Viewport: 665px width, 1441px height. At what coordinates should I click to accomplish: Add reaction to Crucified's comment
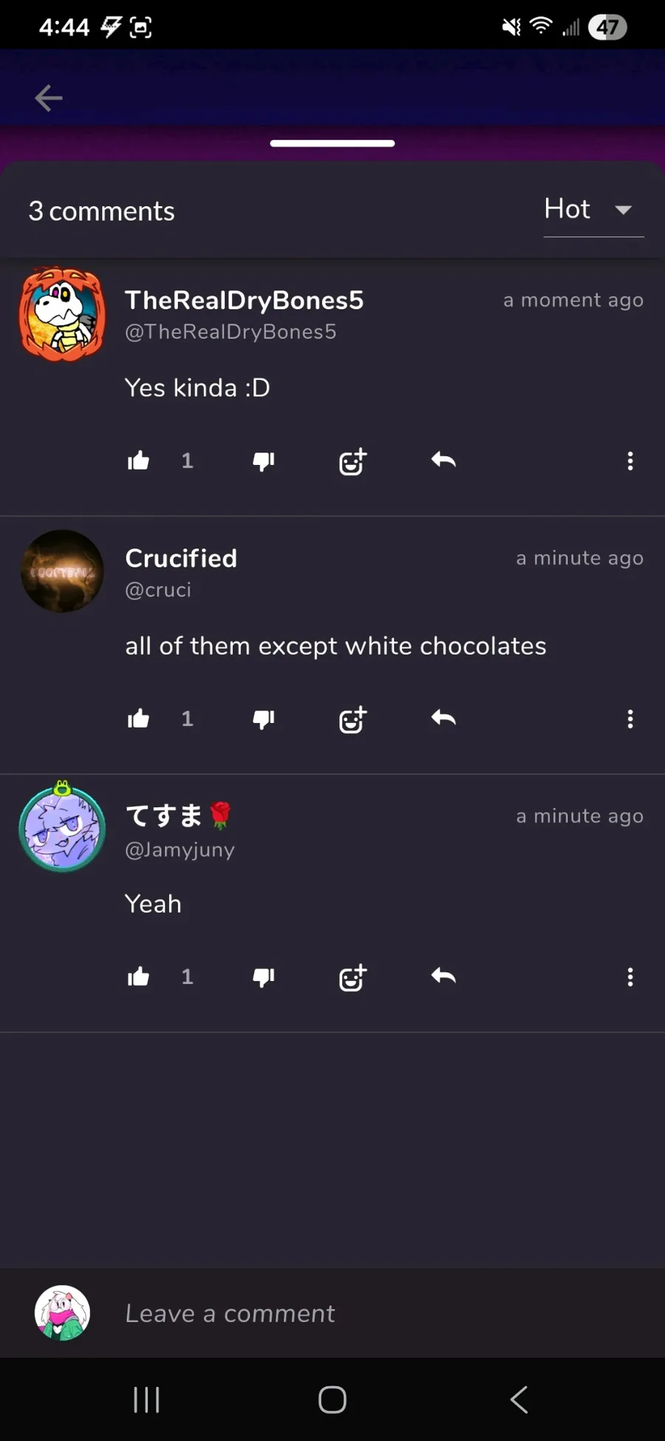[352, 719]
